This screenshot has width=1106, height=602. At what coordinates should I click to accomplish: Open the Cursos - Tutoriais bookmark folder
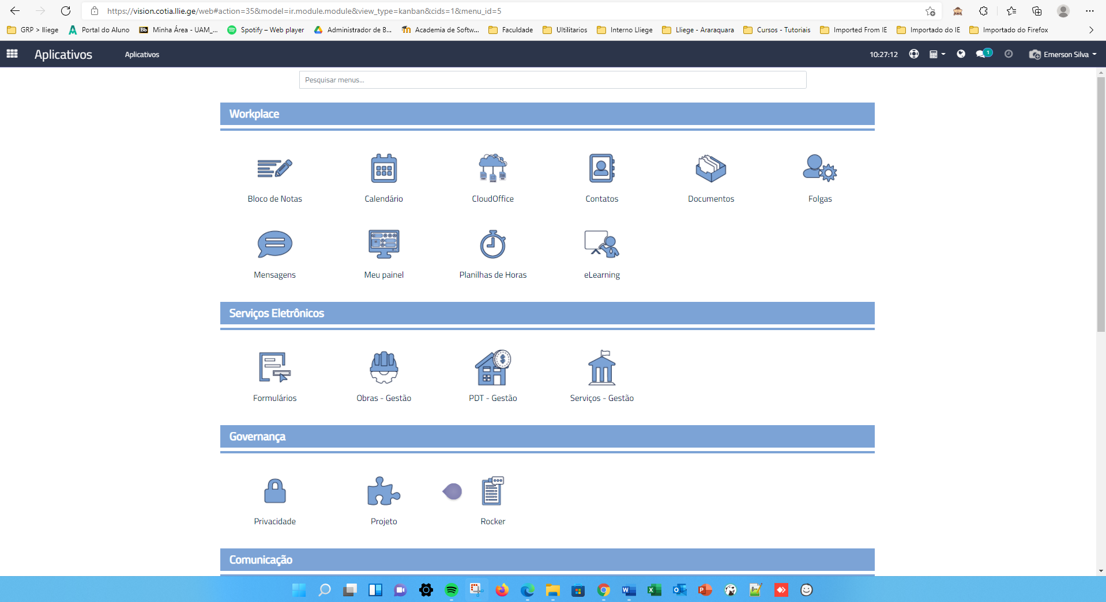777,30
